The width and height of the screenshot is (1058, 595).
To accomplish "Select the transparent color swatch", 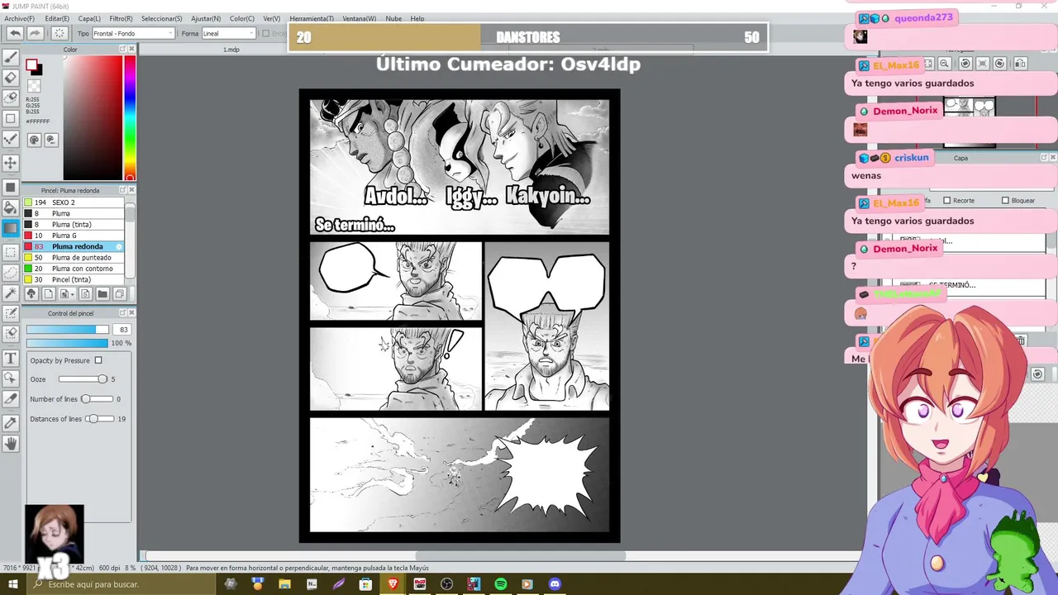I will [x=34, y=86].
